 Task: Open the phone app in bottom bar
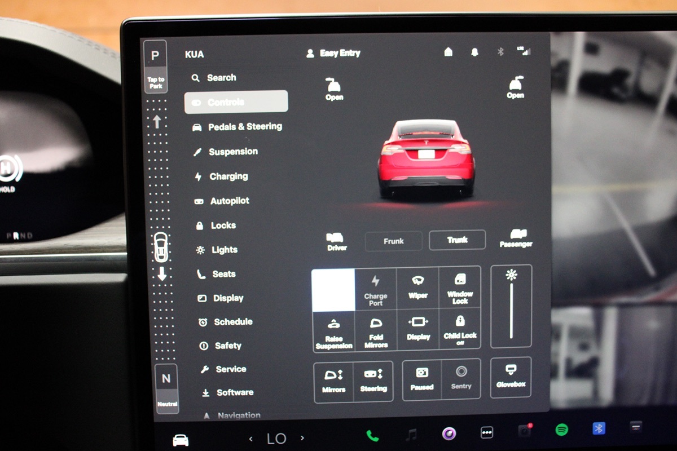click(x=372, y=435)
